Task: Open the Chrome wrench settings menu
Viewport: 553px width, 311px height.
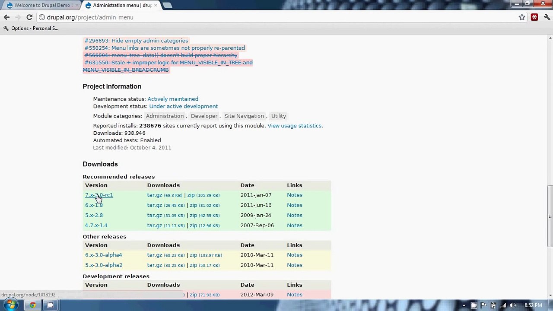Action: pos(547,17)
